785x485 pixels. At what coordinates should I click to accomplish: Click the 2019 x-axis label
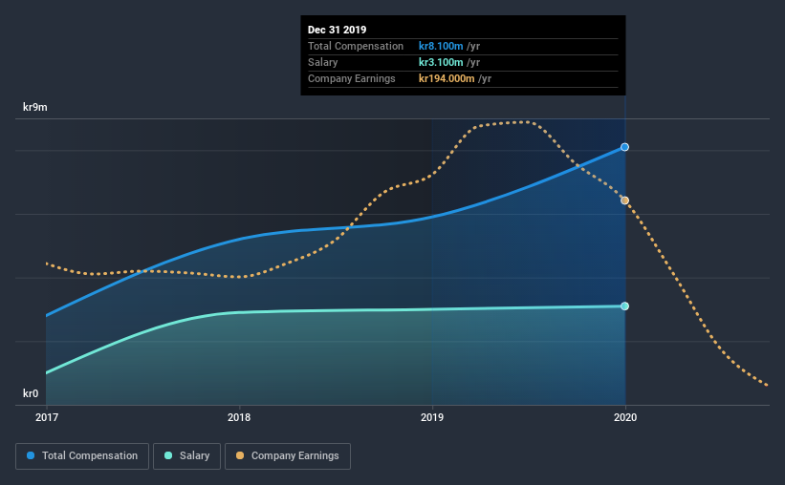[x=432, y=417]
